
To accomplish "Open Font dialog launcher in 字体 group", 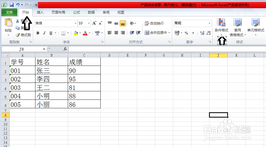I will (102, 42).
